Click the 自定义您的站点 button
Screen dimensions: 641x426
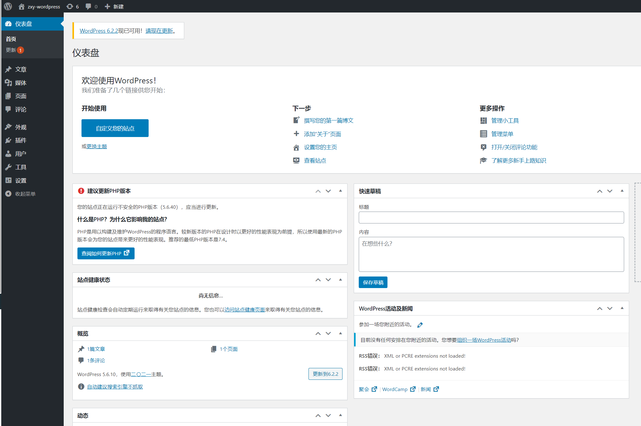pyautogui.click(x=115, y=128)
